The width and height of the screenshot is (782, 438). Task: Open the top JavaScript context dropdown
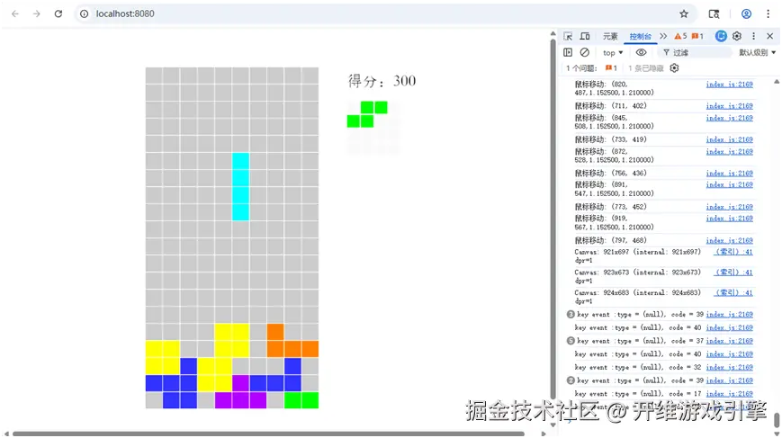click(x=613, y=52)
